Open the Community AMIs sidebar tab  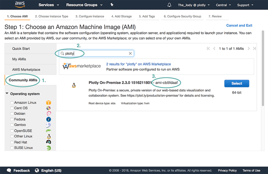point(31,80)
